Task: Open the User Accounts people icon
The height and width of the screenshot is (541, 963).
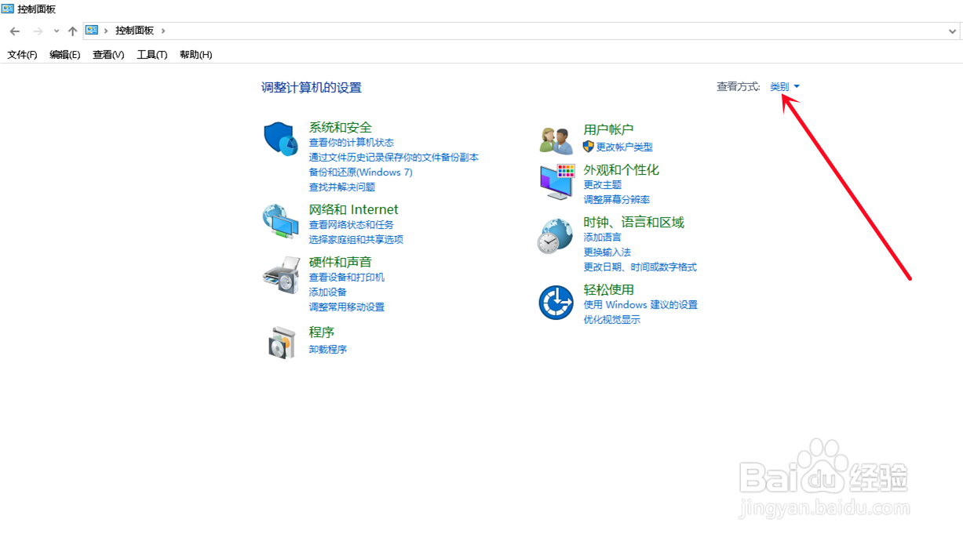Action: (x=557, y=140)
